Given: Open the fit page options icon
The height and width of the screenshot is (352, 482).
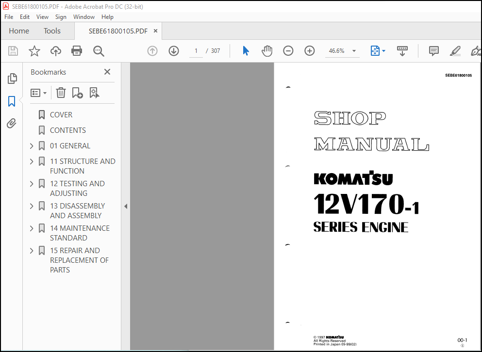Looking at the screenshot, I should [375, 51].
